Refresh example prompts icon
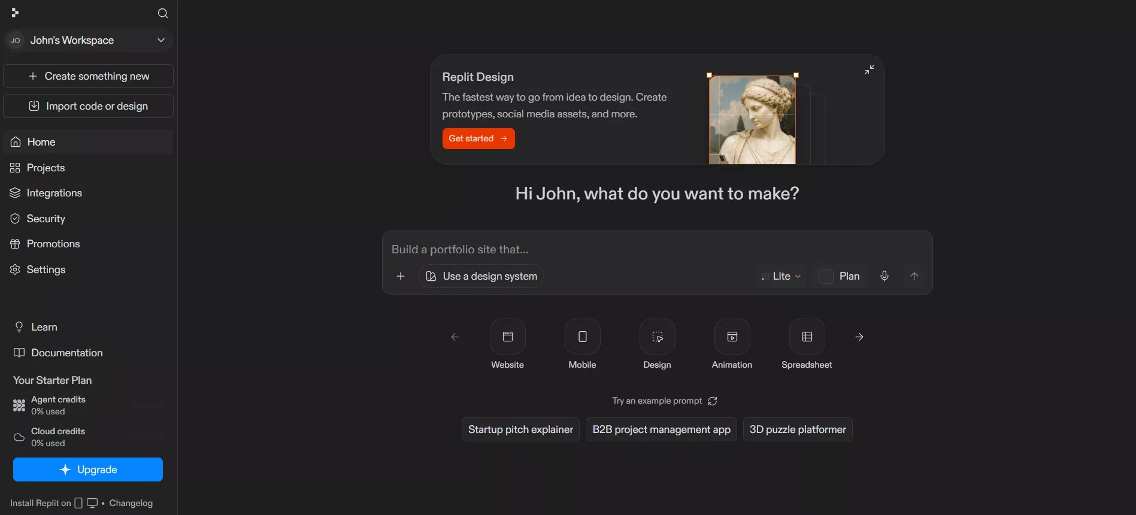 click(713, 401)
